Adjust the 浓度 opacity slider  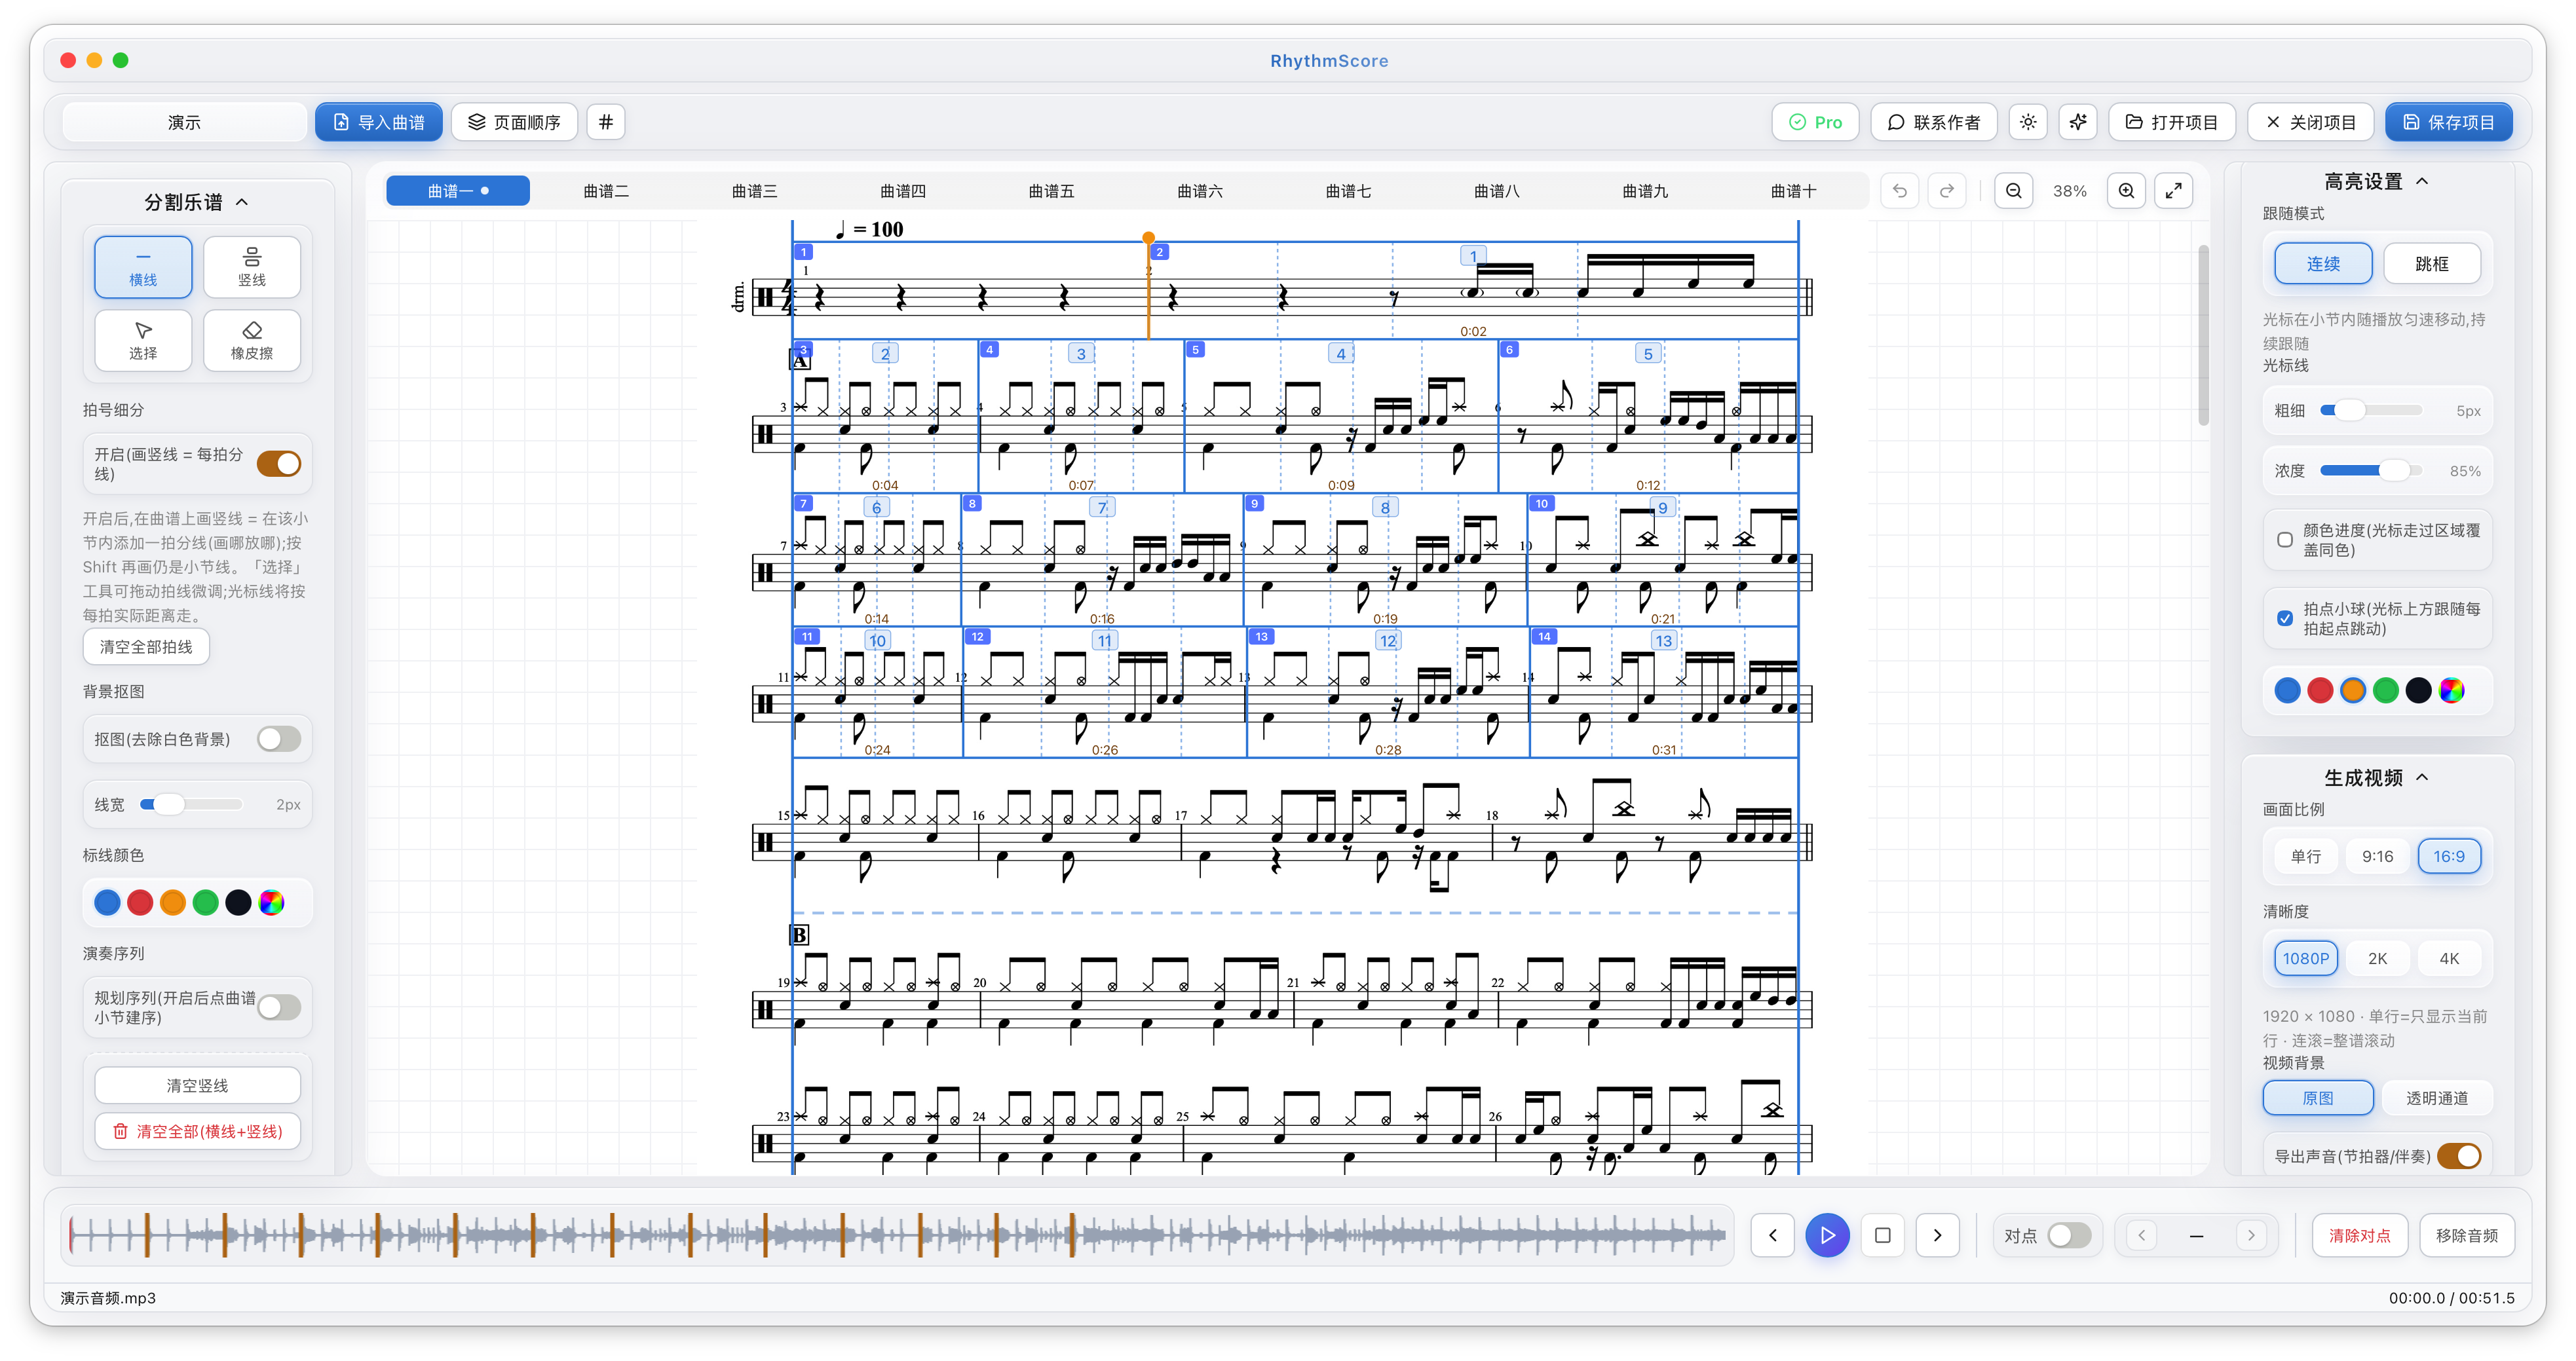click(2370, 470)
